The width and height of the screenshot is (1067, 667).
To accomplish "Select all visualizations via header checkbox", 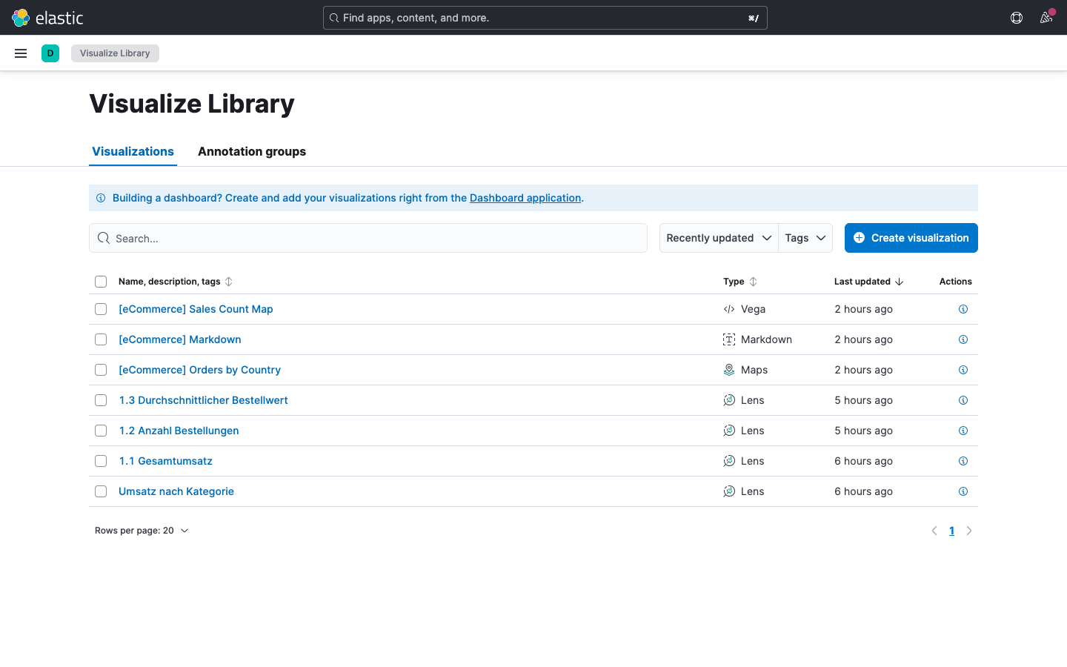I will [101, 282].
